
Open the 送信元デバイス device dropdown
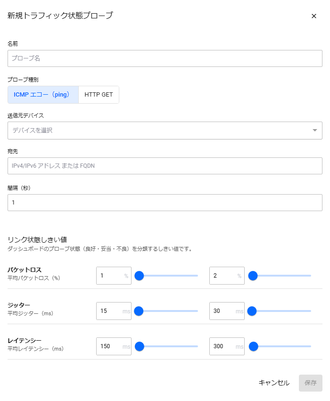click(165, 131)
